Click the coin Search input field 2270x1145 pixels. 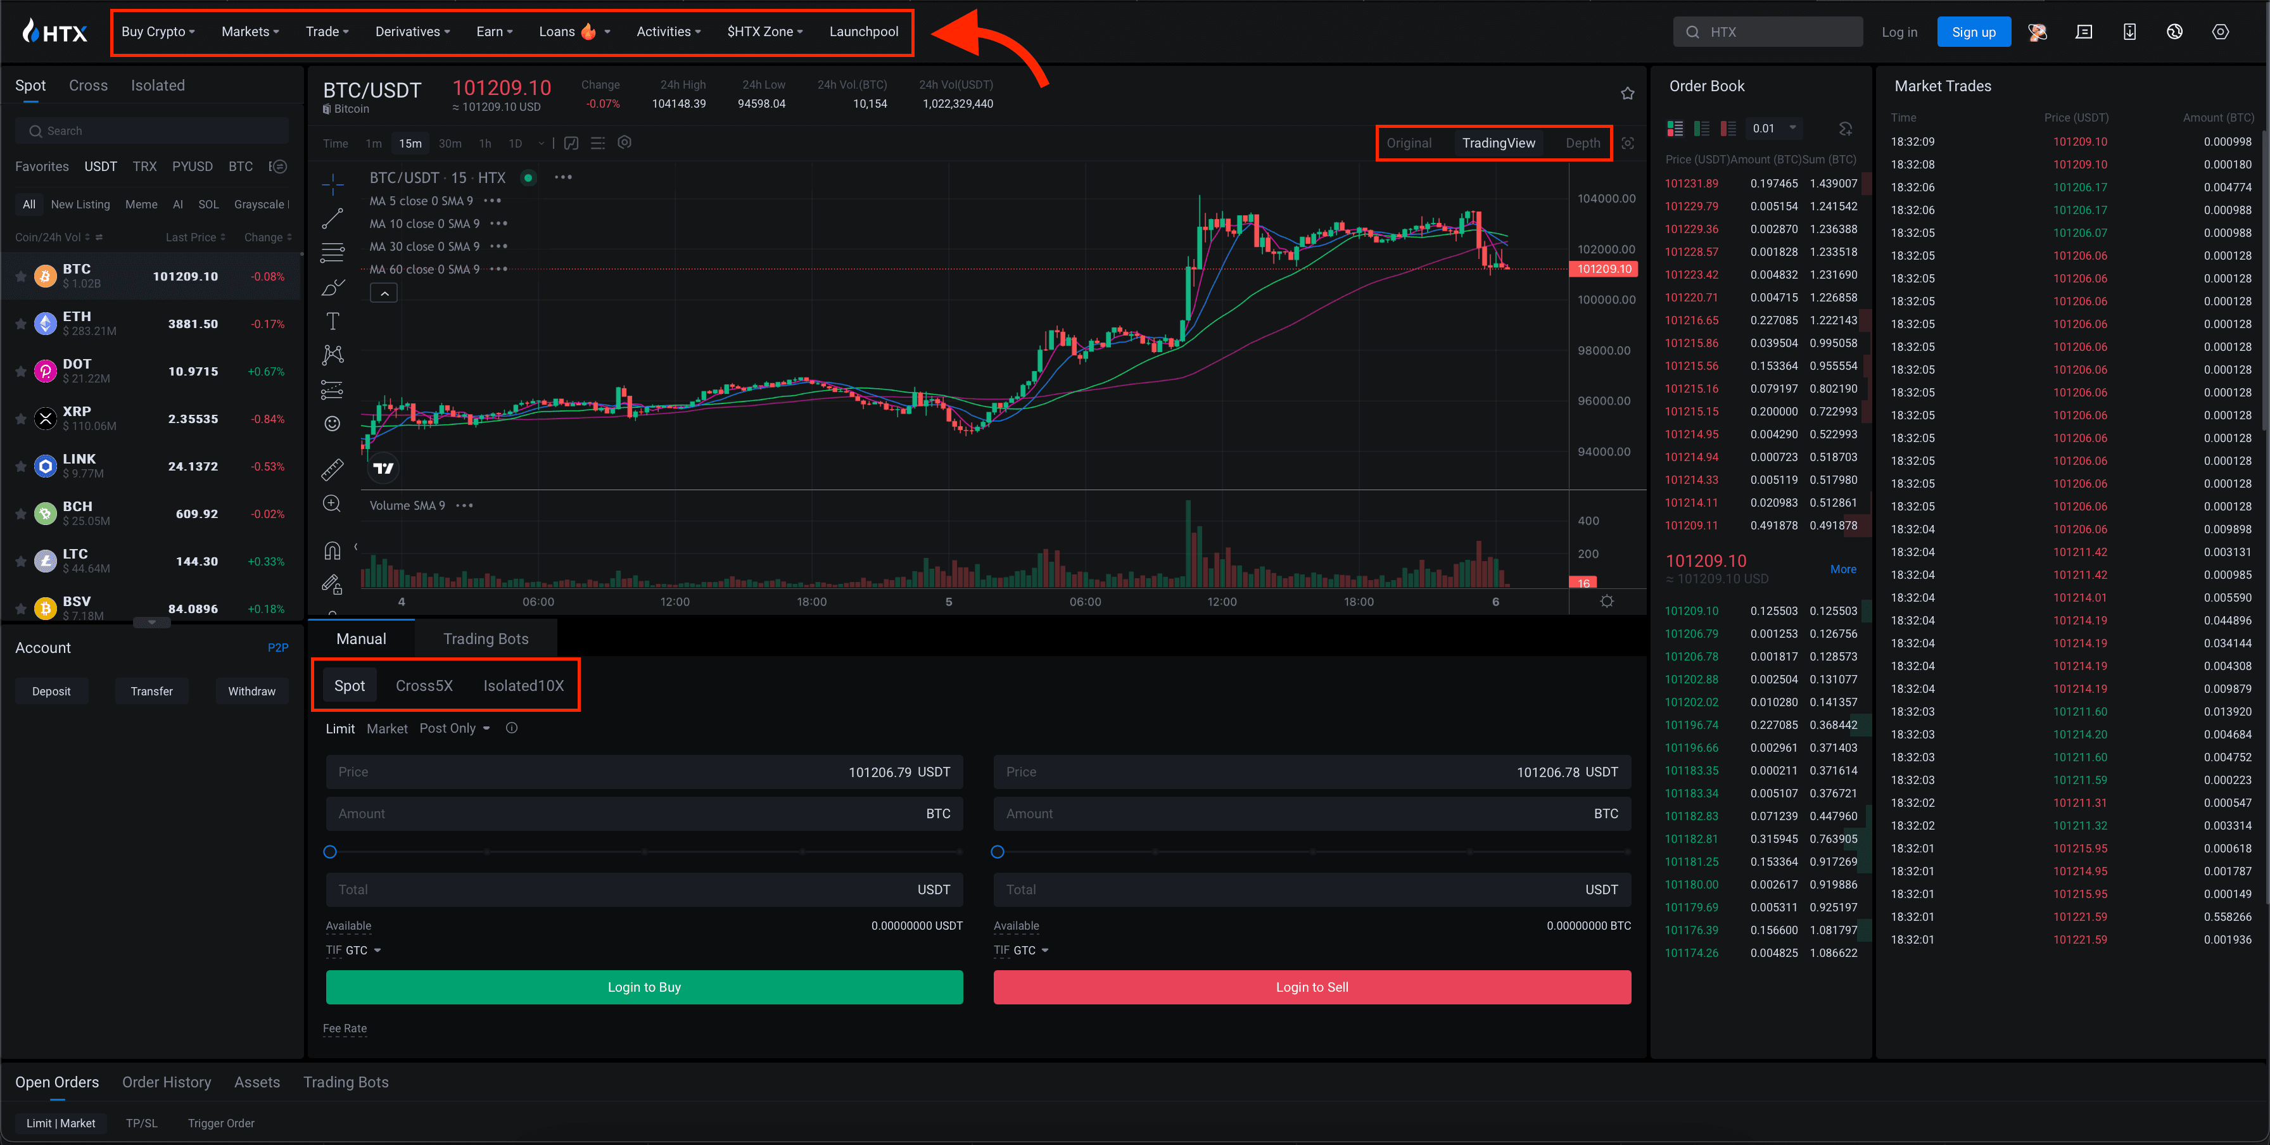point(151,131)
